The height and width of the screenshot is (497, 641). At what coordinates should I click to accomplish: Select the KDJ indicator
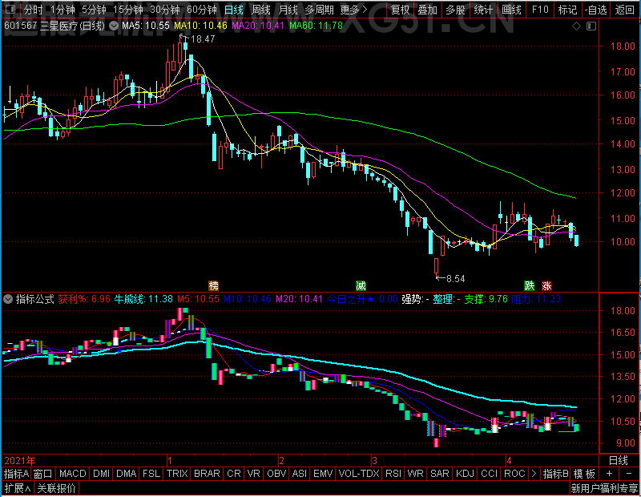[465, 473]
